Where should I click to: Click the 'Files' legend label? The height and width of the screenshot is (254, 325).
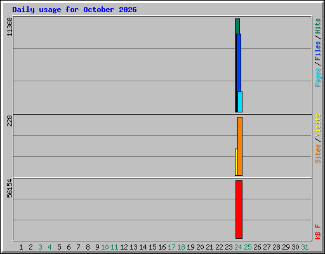[x=318, y=51]
